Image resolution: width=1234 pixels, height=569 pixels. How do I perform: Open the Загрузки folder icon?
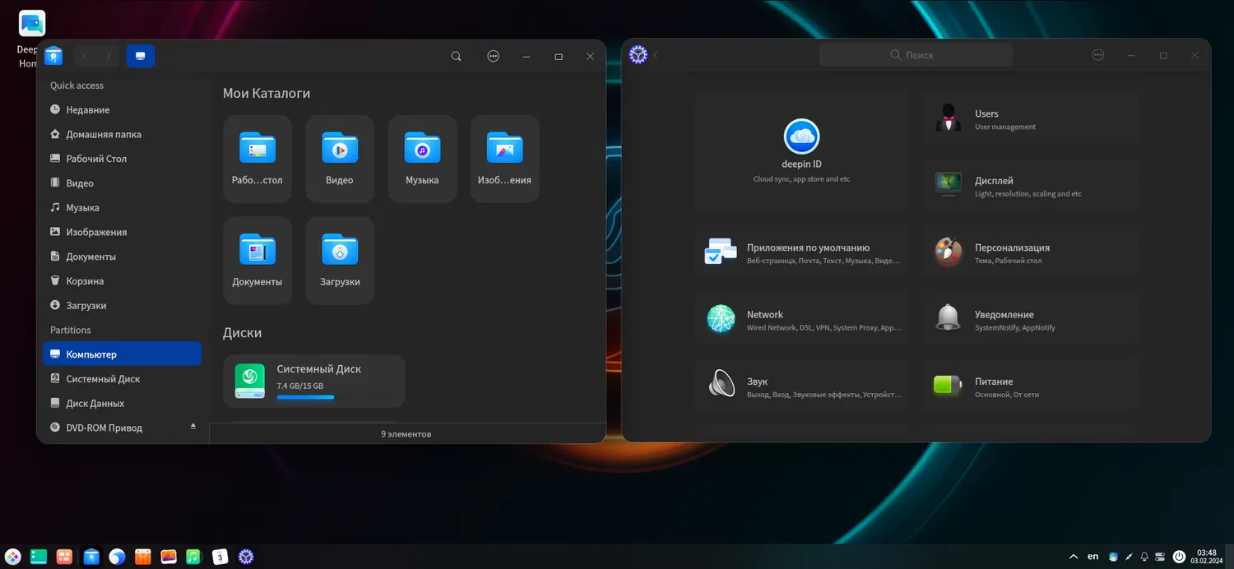tap(339, 260)
